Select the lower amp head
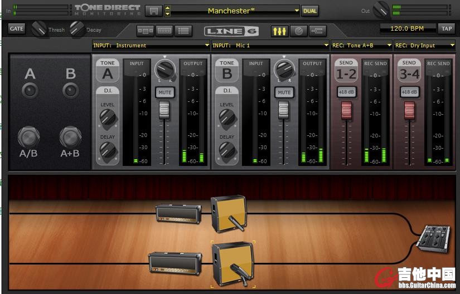The image size is (460, 294). pos(175,263)
